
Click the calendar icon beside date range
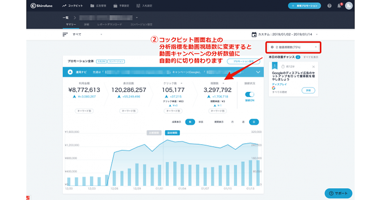tap(254, 34)
